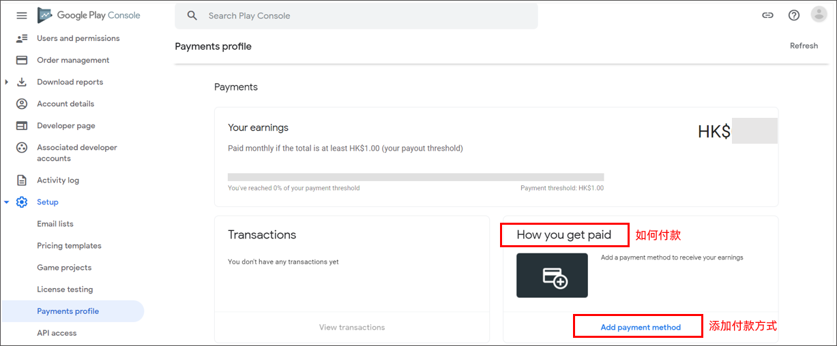The height and width of the screenshot is (346, 837).
Task: Click the add payment card thumbnail
Action: coord(552,275)
